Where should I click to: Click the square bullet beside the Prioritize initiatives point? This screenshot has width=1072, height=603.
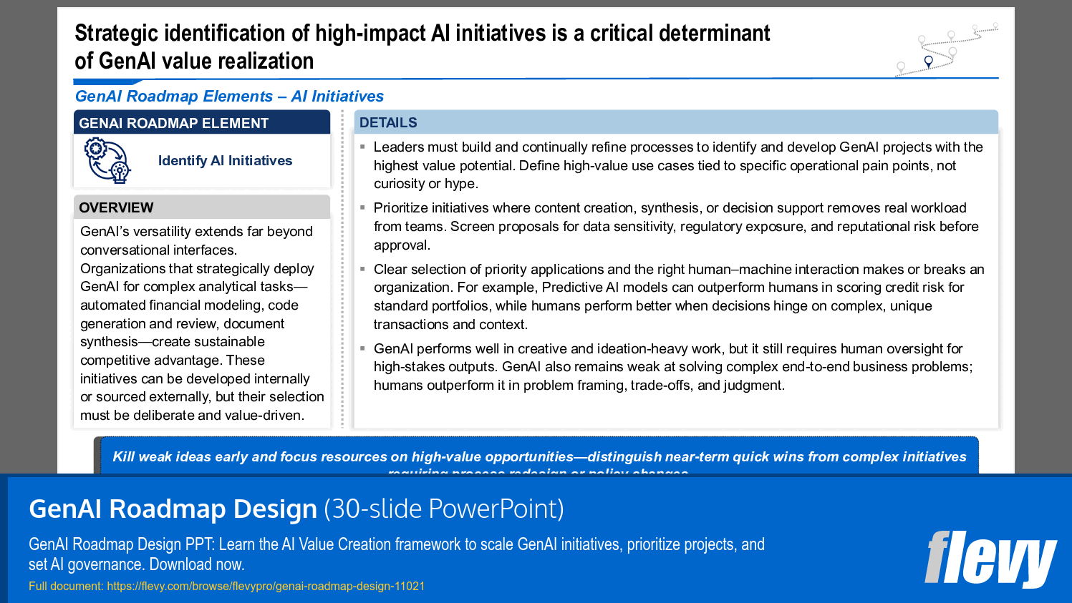[362, 207]
